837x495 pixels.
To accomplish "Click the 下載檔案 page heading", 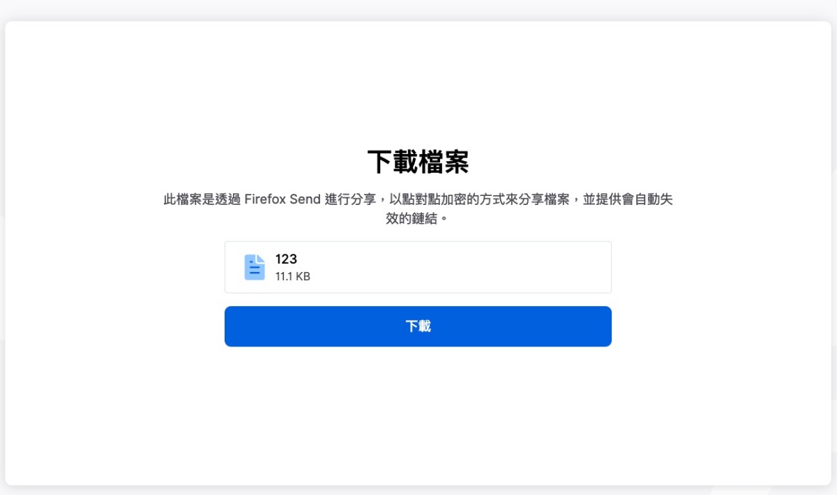I will tap(418, 162).
